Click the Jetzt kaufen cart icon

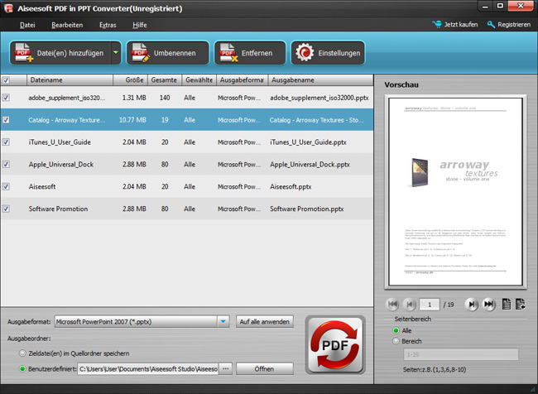(437, 24)
